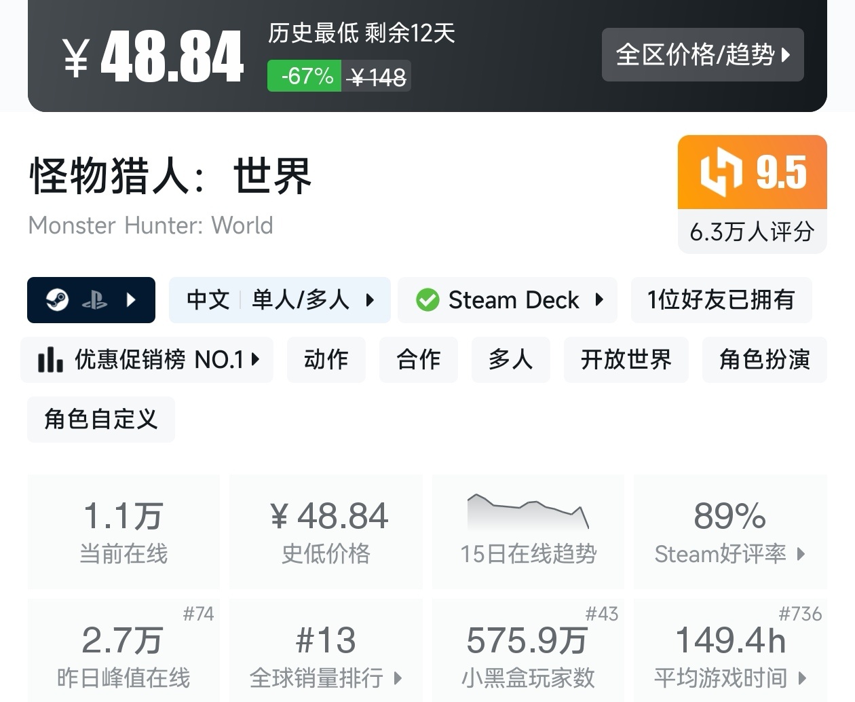Click the Steam platform icon
Viewport: 855px width, 702px height.
pos(57,300)
